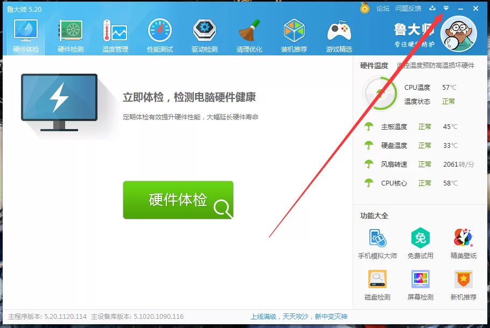Launch 磁盘检测 disk icon
This screenshot has width=490, height=328.
pos(377,279)
